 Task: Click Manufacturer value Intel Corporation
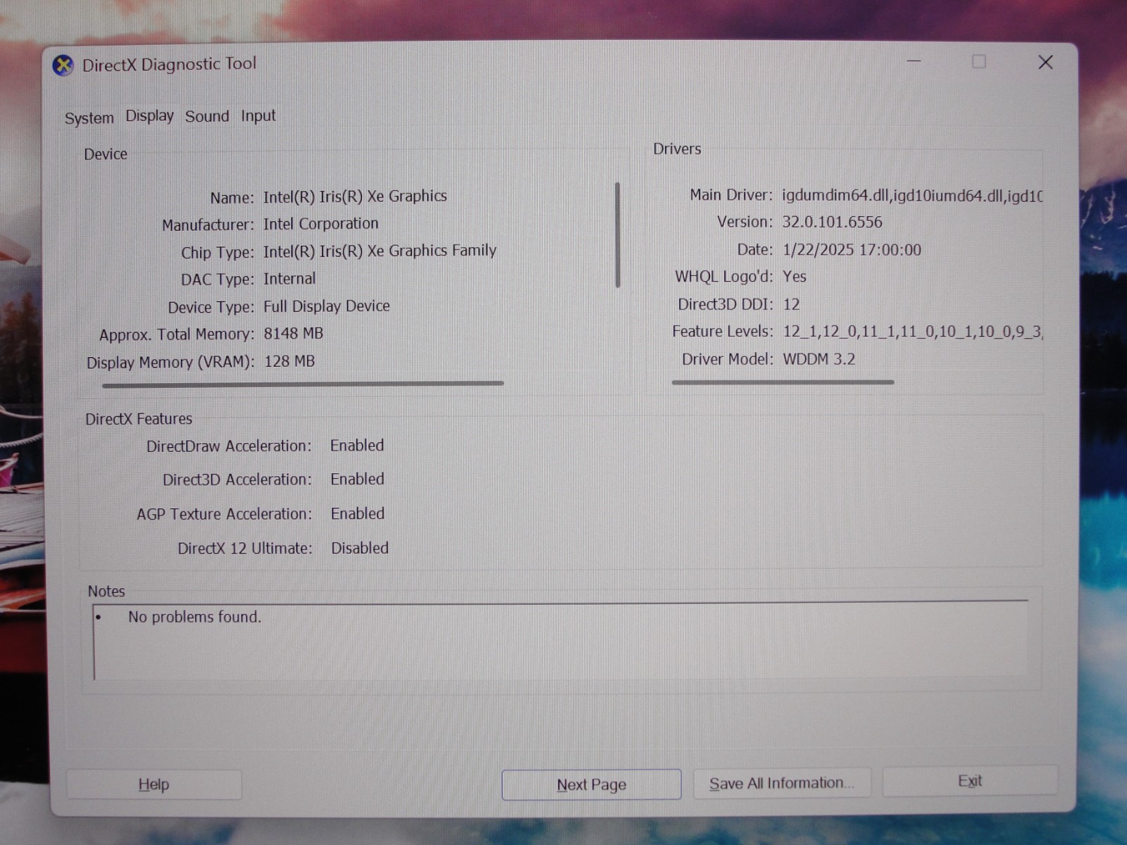[x=320, y=224]
